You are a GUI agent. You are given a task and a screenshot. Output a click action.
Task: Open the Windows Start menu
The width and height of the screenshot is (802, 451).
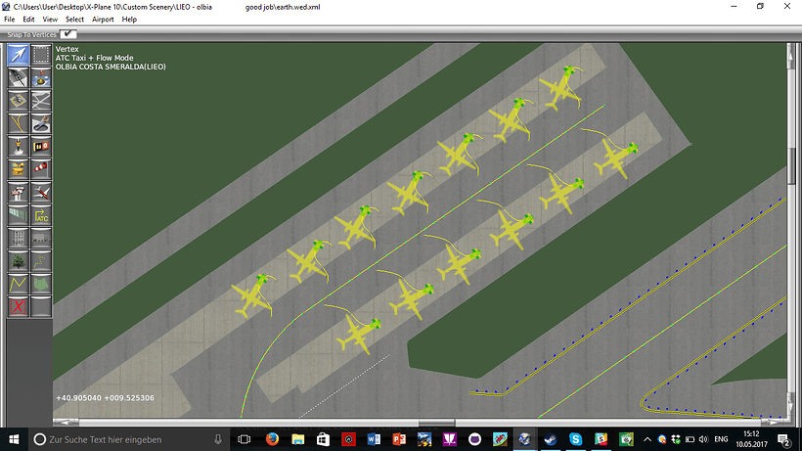point(14,439)
